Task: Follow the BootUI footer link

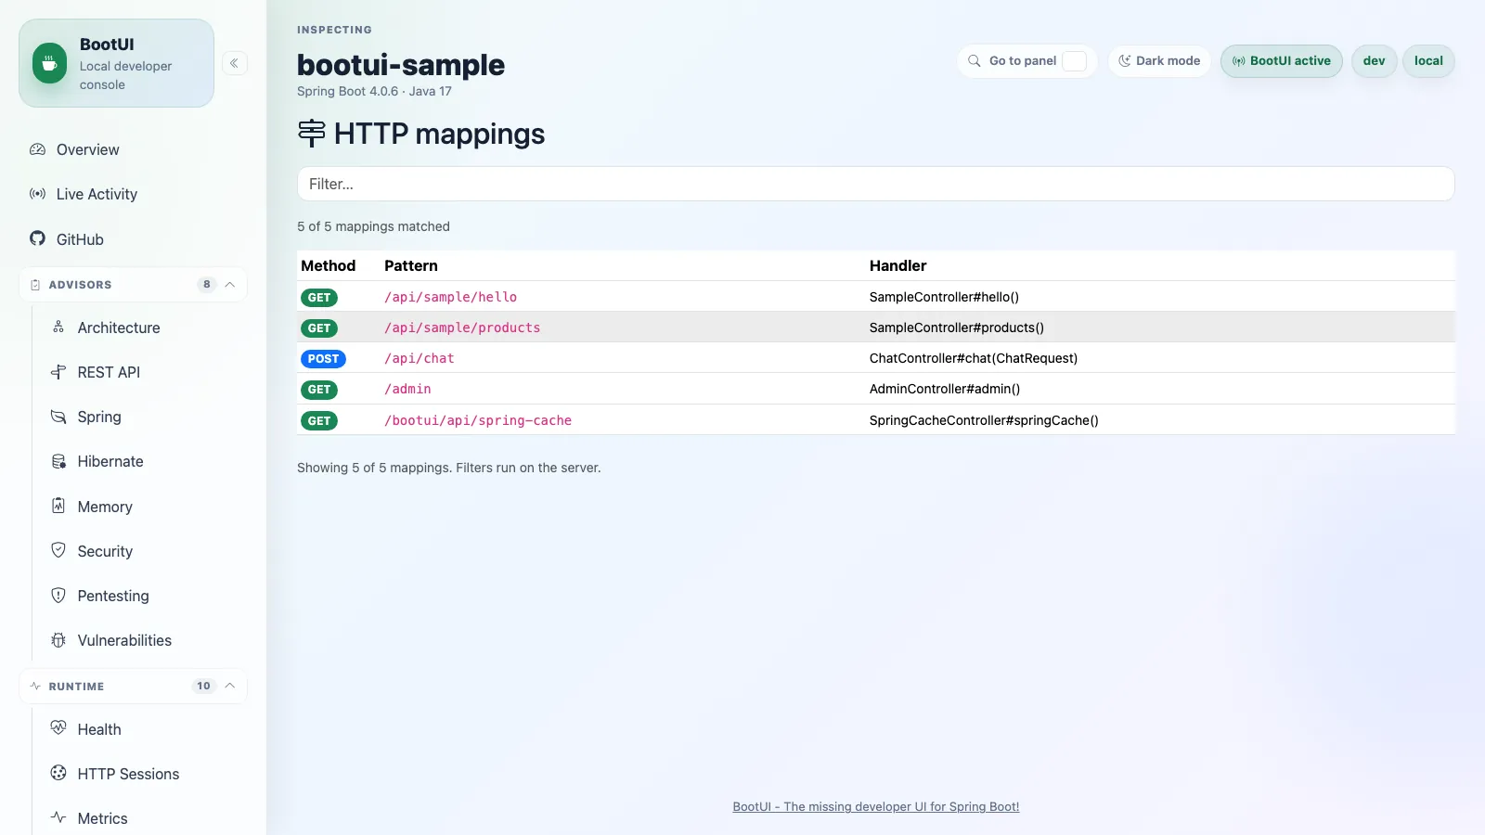Action: click(876, 806)
